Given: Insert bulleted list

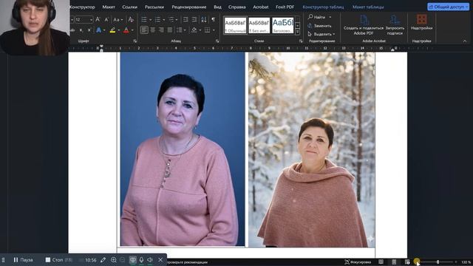Looking at the screenshot, I should point(144,20).
